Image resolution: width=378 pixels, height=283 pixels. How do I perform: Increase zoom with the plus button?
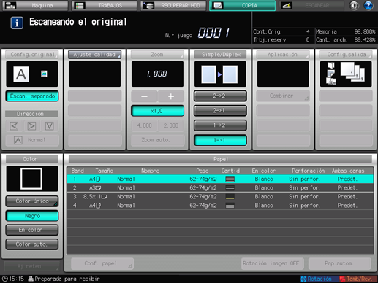tap(171, 96)
